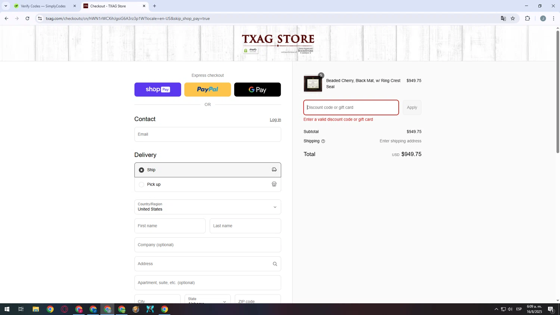Click the store pickup icon
This screenshot has width=560, height=315.
coord(274,184)
